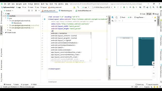
Task: Open the Nexus S API 28 device dropdown
Action: pyautogui.click(x=102, y=7)
